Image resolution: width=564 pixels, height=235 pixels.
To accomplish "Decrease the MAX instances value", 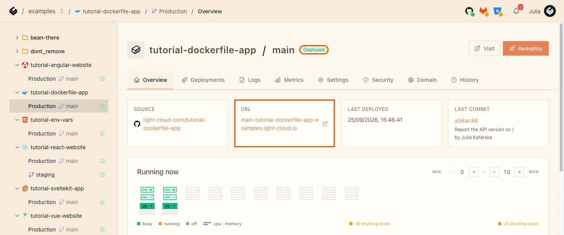I will point(494,172).
